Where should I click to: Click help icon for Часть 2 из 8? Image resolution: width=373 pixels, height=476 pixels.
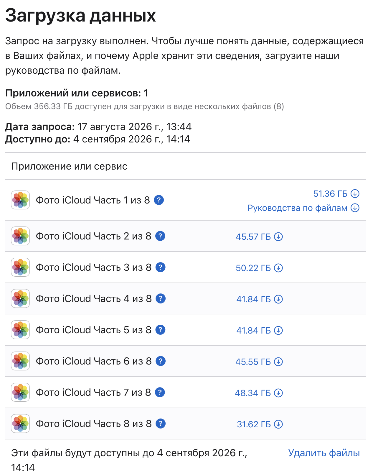[160, 236]
